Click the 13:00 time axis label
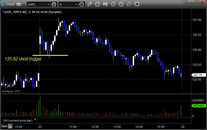207x130 pixels. (117, 127)
